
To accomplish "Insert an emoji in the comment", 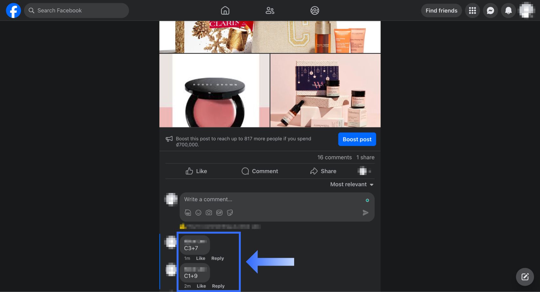I will point(199,213).
